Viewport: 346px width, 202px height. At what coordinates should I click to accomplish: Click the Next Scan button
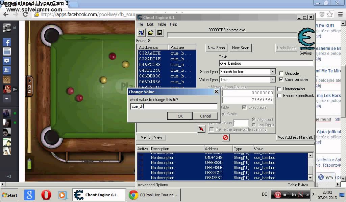[x=241, y=48]
